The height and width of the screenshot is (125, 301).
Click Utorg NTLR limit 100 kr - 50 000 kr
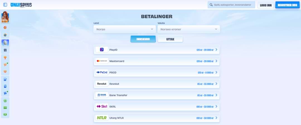click(205, 118)
